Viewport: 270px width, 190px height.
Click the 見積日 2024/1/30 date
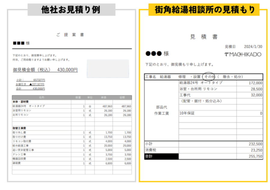(x=244, y=47)
